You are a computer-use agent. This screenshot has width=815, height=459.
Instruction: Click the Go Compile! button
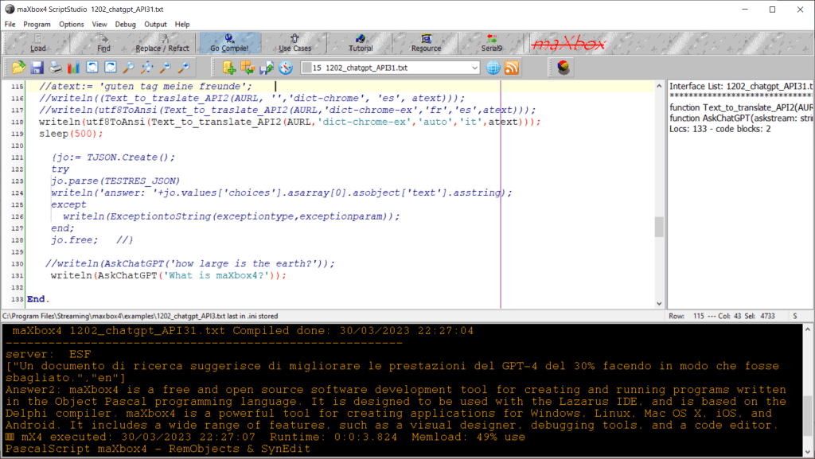229,43
